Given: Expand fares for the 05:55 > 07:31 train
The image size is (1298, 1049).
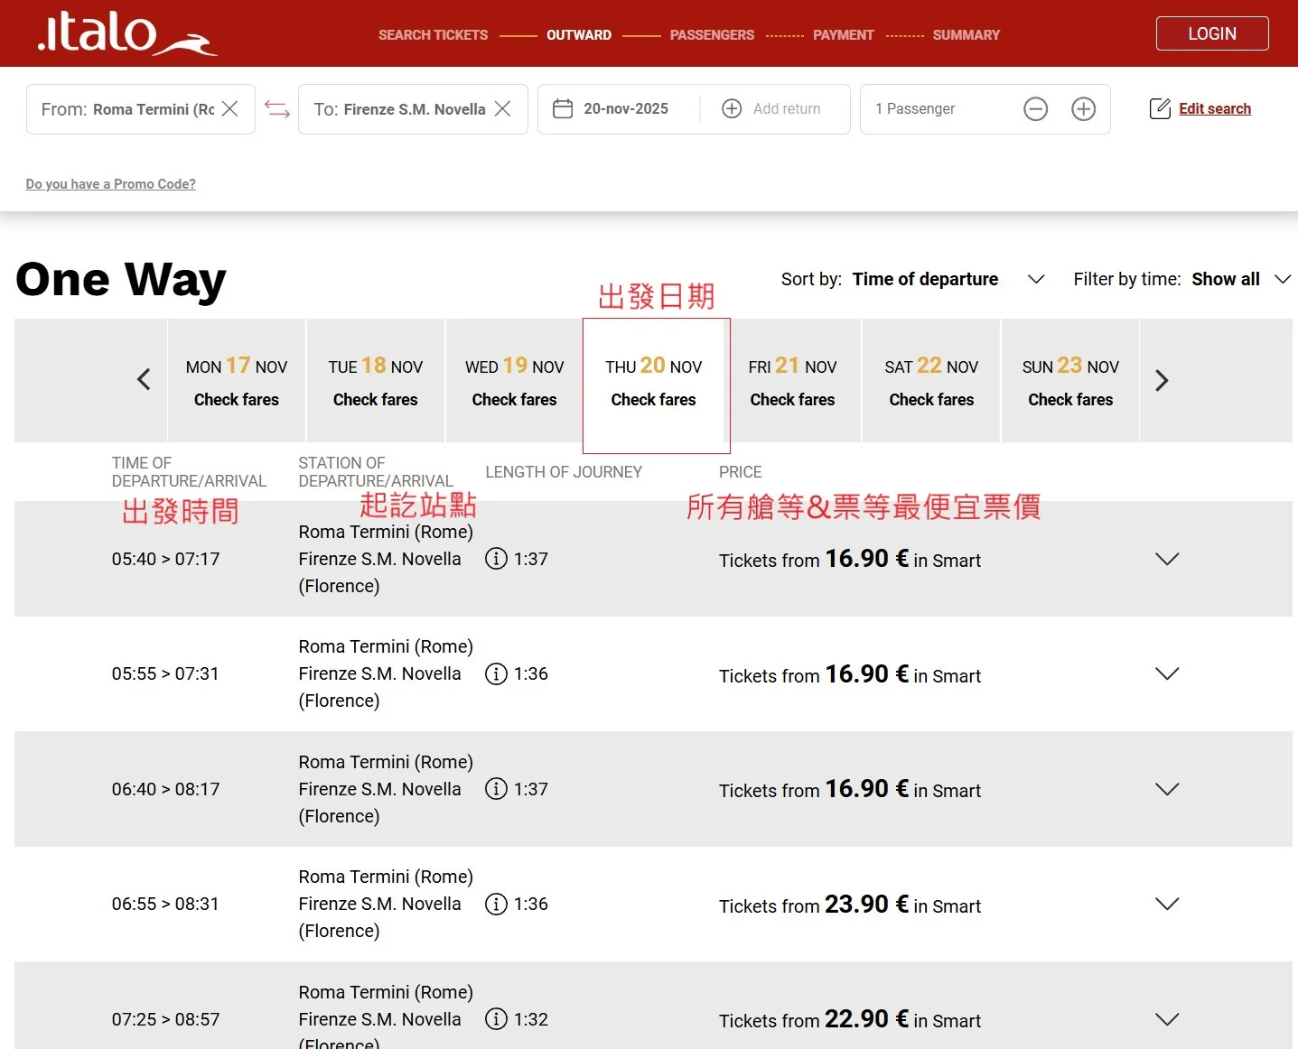Looking at the screenshot, I should click(x=1167, y=674).
